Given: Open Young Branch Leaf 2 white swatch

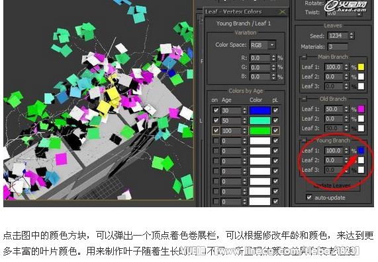Looking at the screenshot, I should 361,160.
